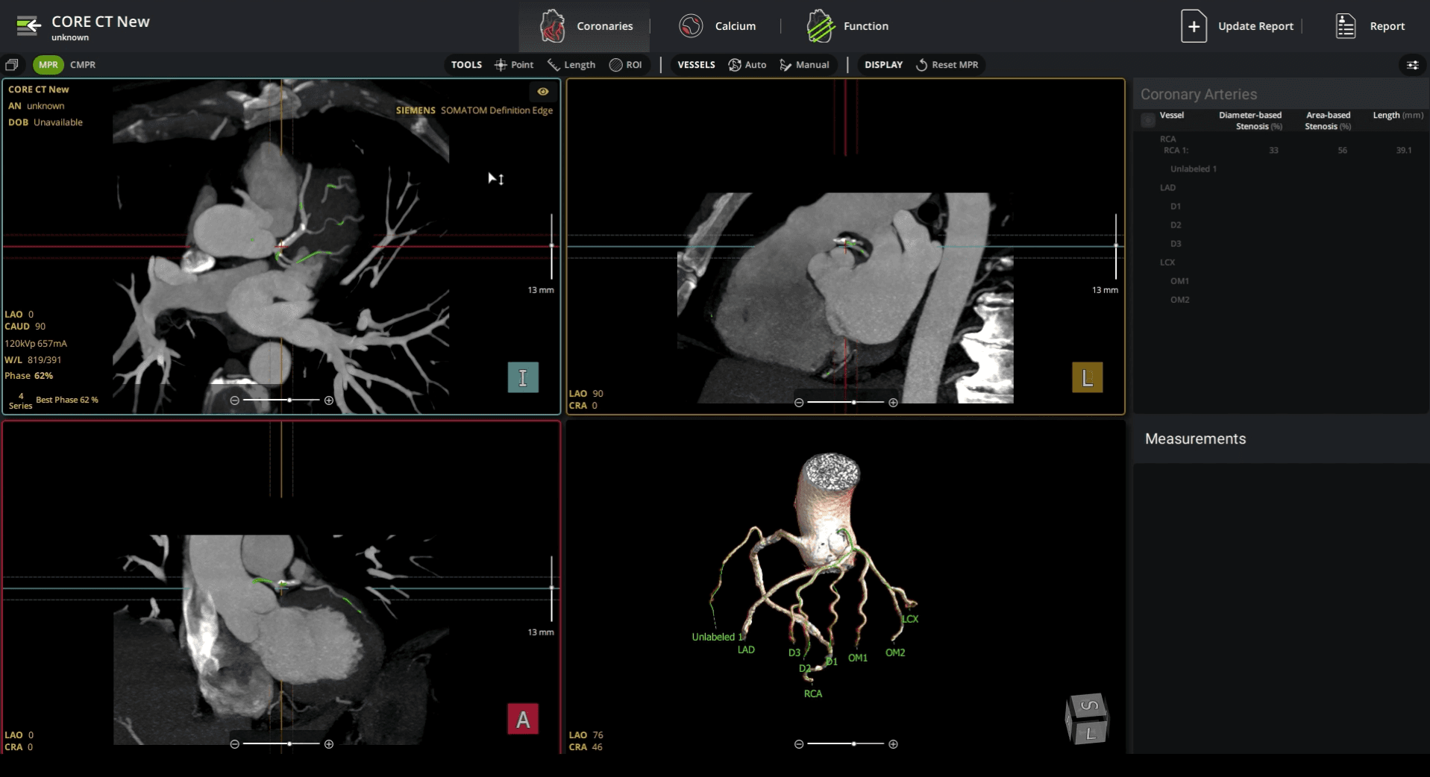1430x777 pixels.
Task: Select the ROI tool
Action: pos(627,65)
